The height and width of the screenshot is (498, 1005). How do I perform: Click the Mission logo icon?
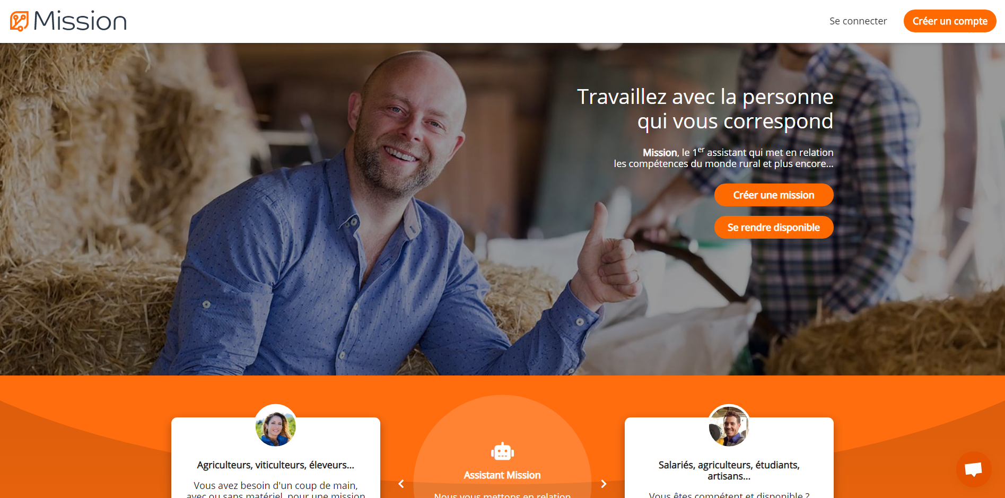pos(19,21)
